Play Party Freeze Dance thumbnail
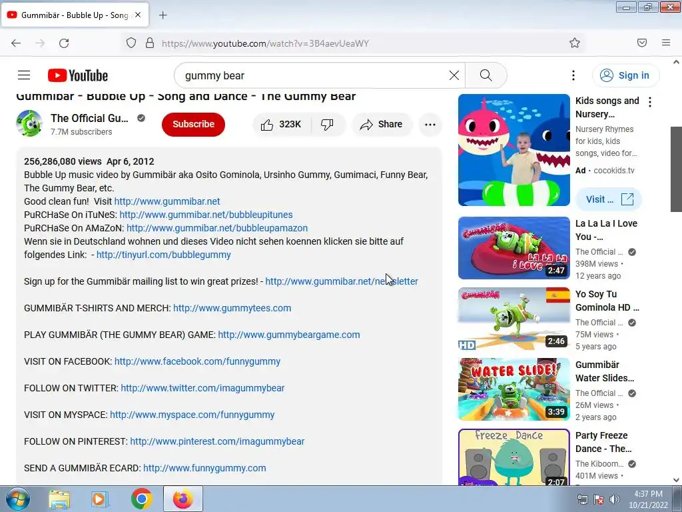Viewport: 682px width, 512px height. pyautogui.click(x=513, y=457)
